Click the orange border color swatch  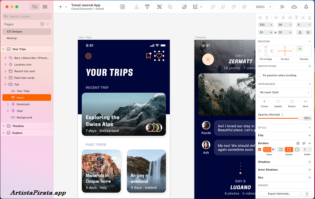point(267,149)
